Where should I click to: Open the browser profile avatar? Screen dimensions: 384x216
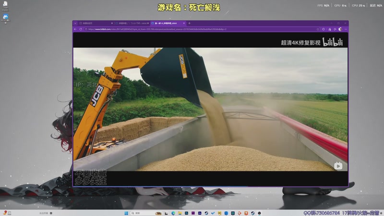click(x=340, y=29)
